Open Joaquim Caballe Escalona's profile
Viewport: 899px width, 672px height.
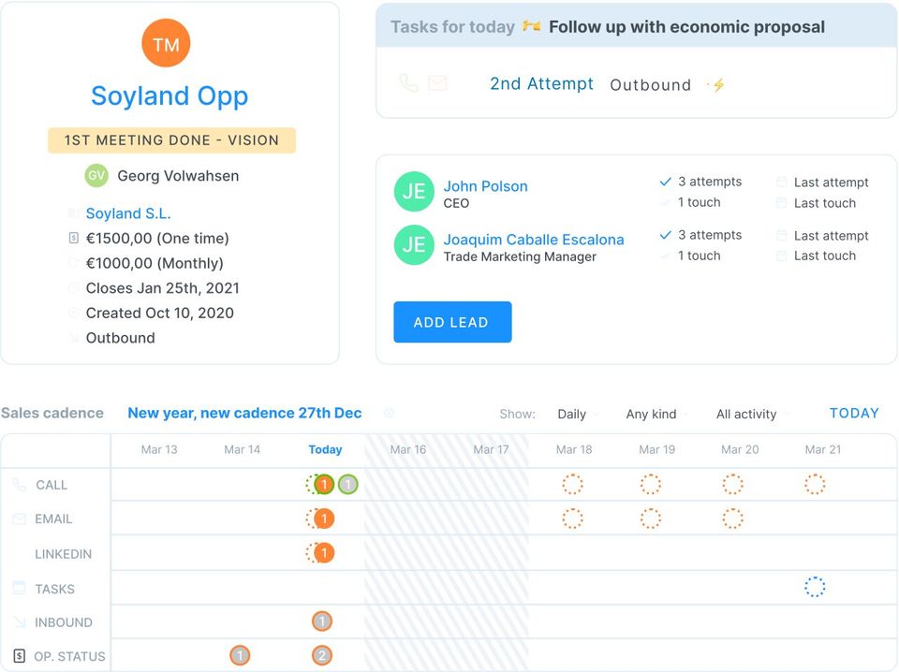534,240
